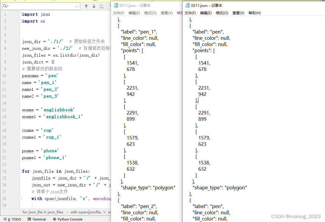Viewport: 325px width, 222px height.
Task: Click the next occurrence down arrow
Action: coord(93,6)
